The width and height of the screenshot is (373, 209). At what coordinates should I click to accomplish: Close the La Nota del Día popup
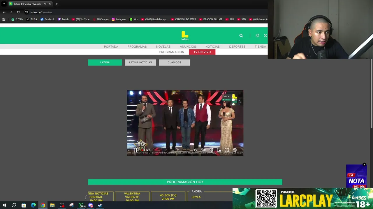pyautogui.click(x=364, y=165)
